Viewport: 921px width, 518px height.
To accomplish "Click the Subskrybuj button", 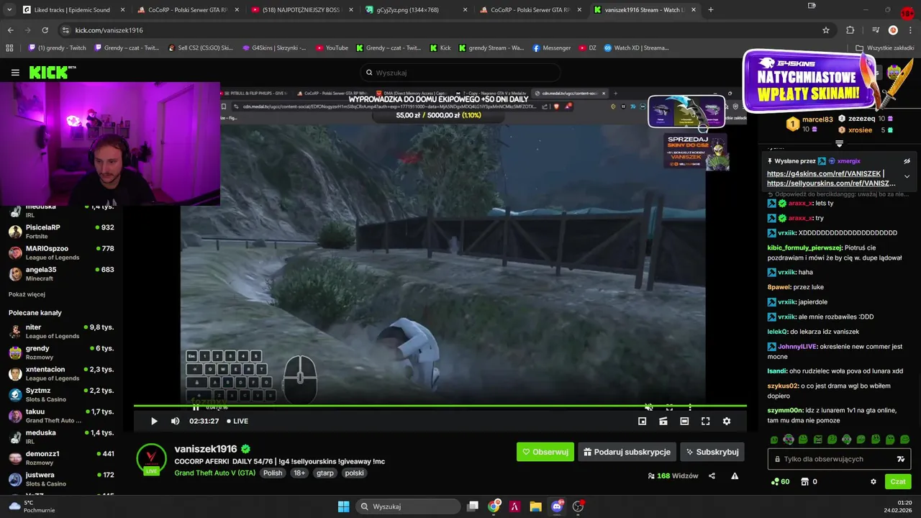I will [712, 452].
